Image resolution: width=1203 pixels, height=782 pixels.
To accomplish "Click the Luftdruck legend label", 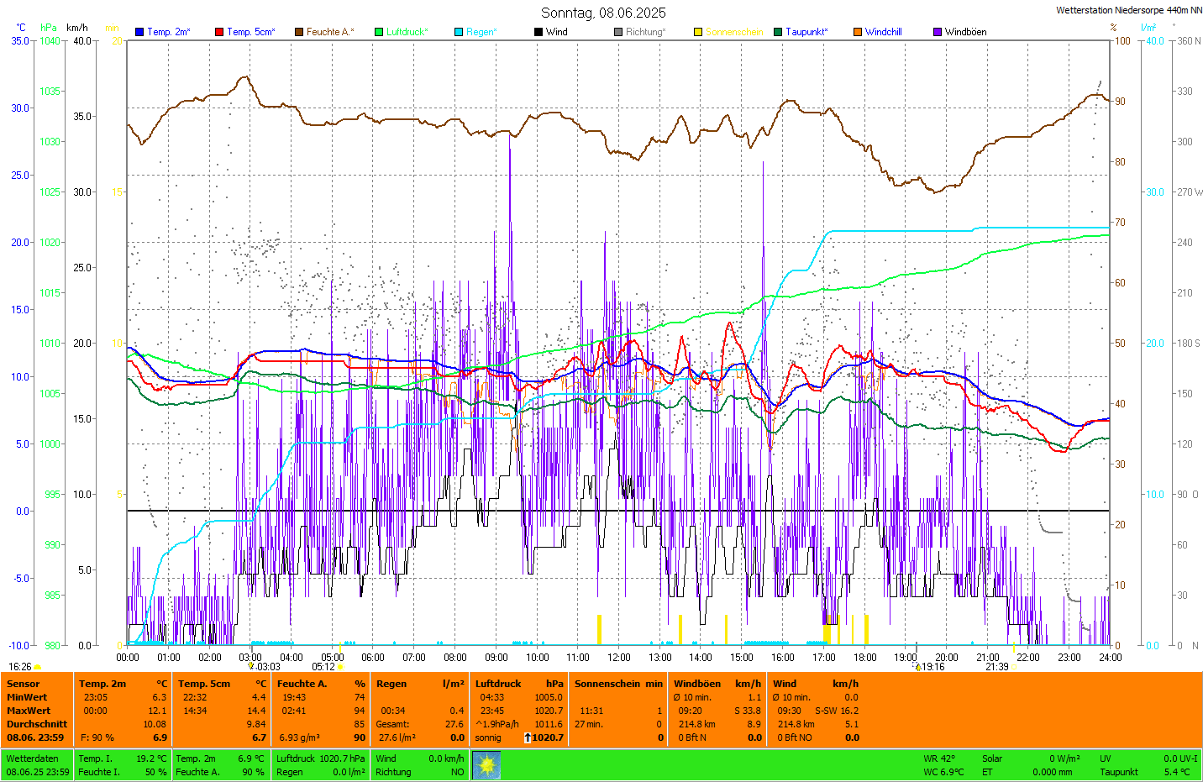I will [x=407, y=32].
